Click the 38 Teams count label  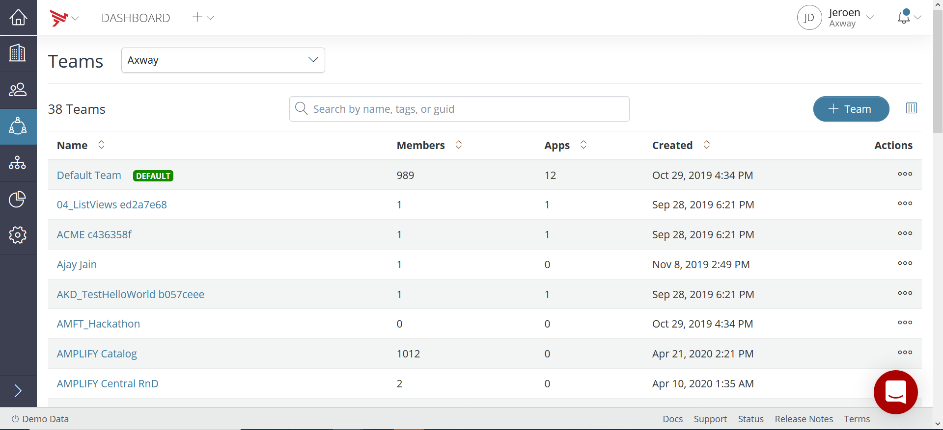coord(77,109)
